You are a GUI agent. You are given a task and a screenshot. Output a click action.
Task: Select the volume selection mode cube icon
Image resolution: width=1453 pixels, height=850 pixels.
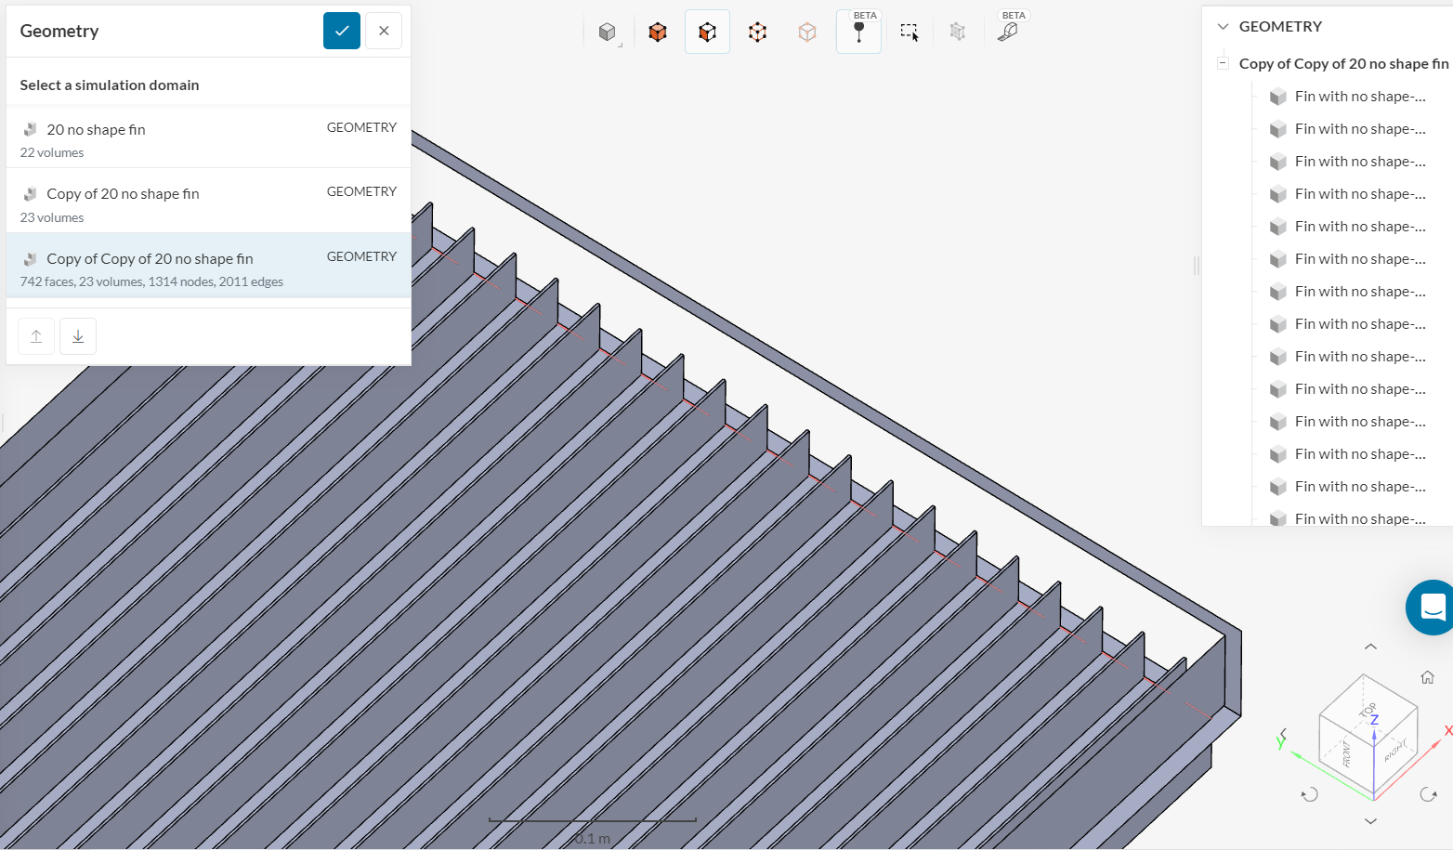658,31
